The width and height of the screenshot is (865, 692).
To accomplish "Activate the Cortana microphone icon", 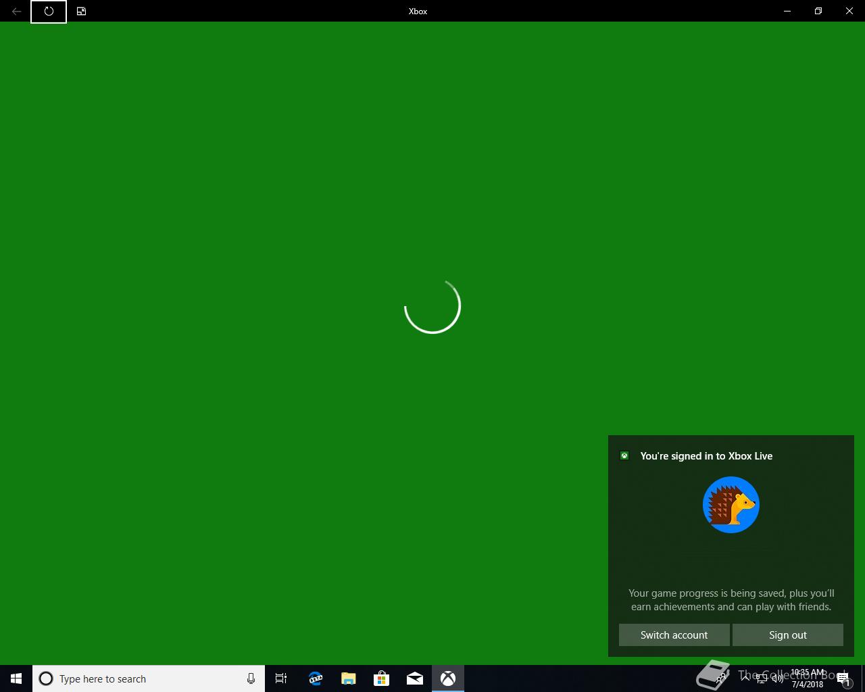I will click(251, 678).
